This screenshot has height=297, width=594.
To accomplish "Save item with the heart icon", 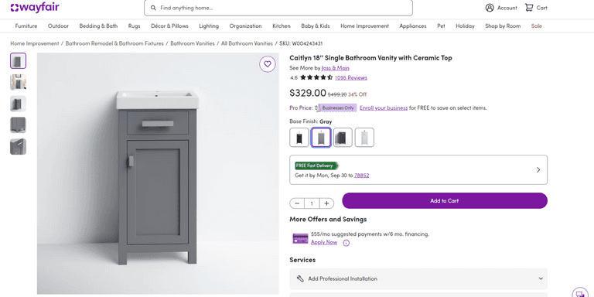I will [x=268, y=64].
